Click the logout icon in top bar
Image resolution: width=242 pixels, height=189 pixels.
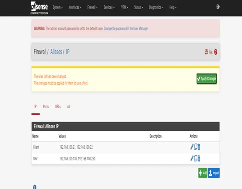click(x=218, y=7)
